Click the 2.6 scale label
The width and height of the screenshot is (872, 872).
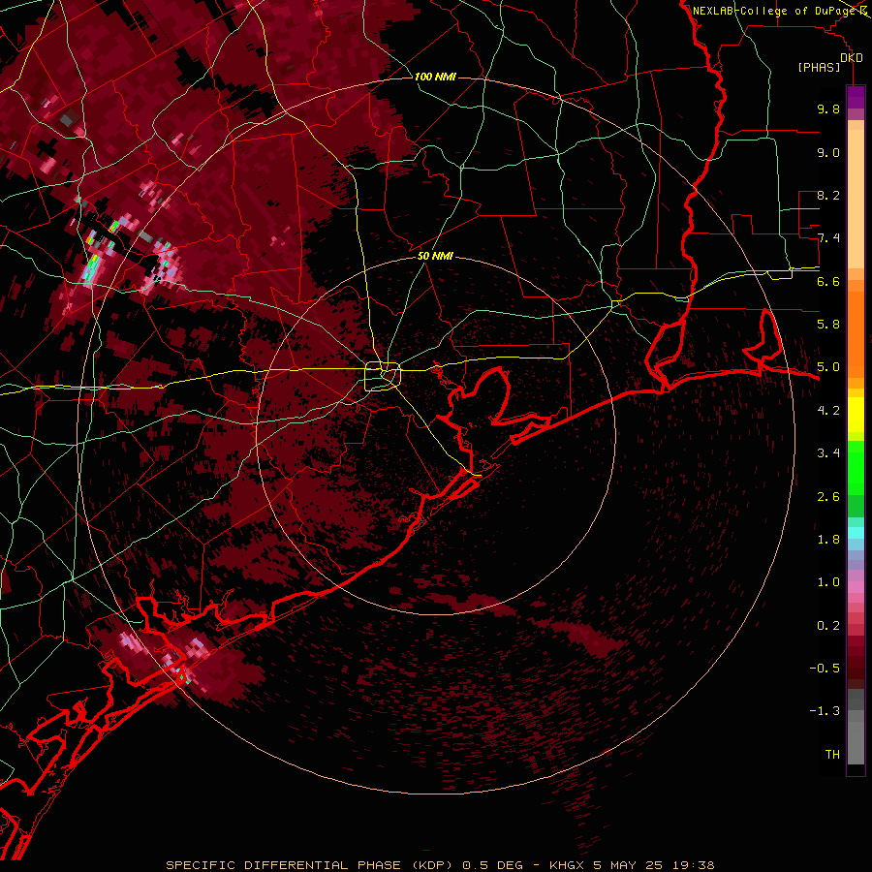tap(828, 497)
